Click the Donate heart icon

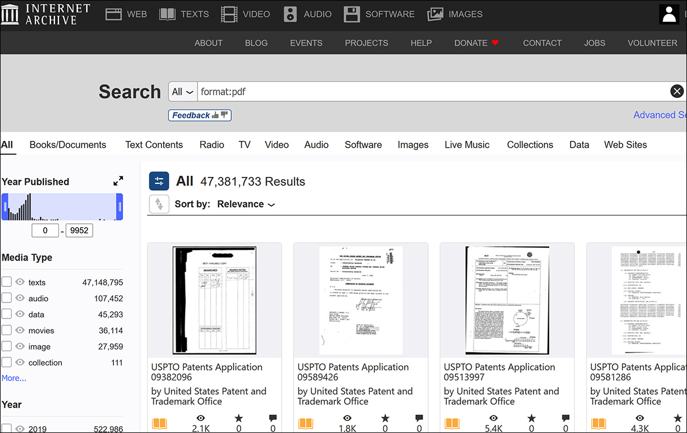point(495,43)
